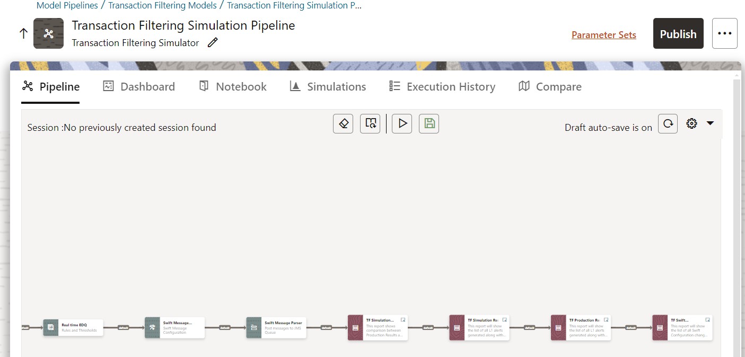This screenshot has height=357, width=745.
Task: Select the Real time EDQ pipeline node
Action: pos(73,327)
